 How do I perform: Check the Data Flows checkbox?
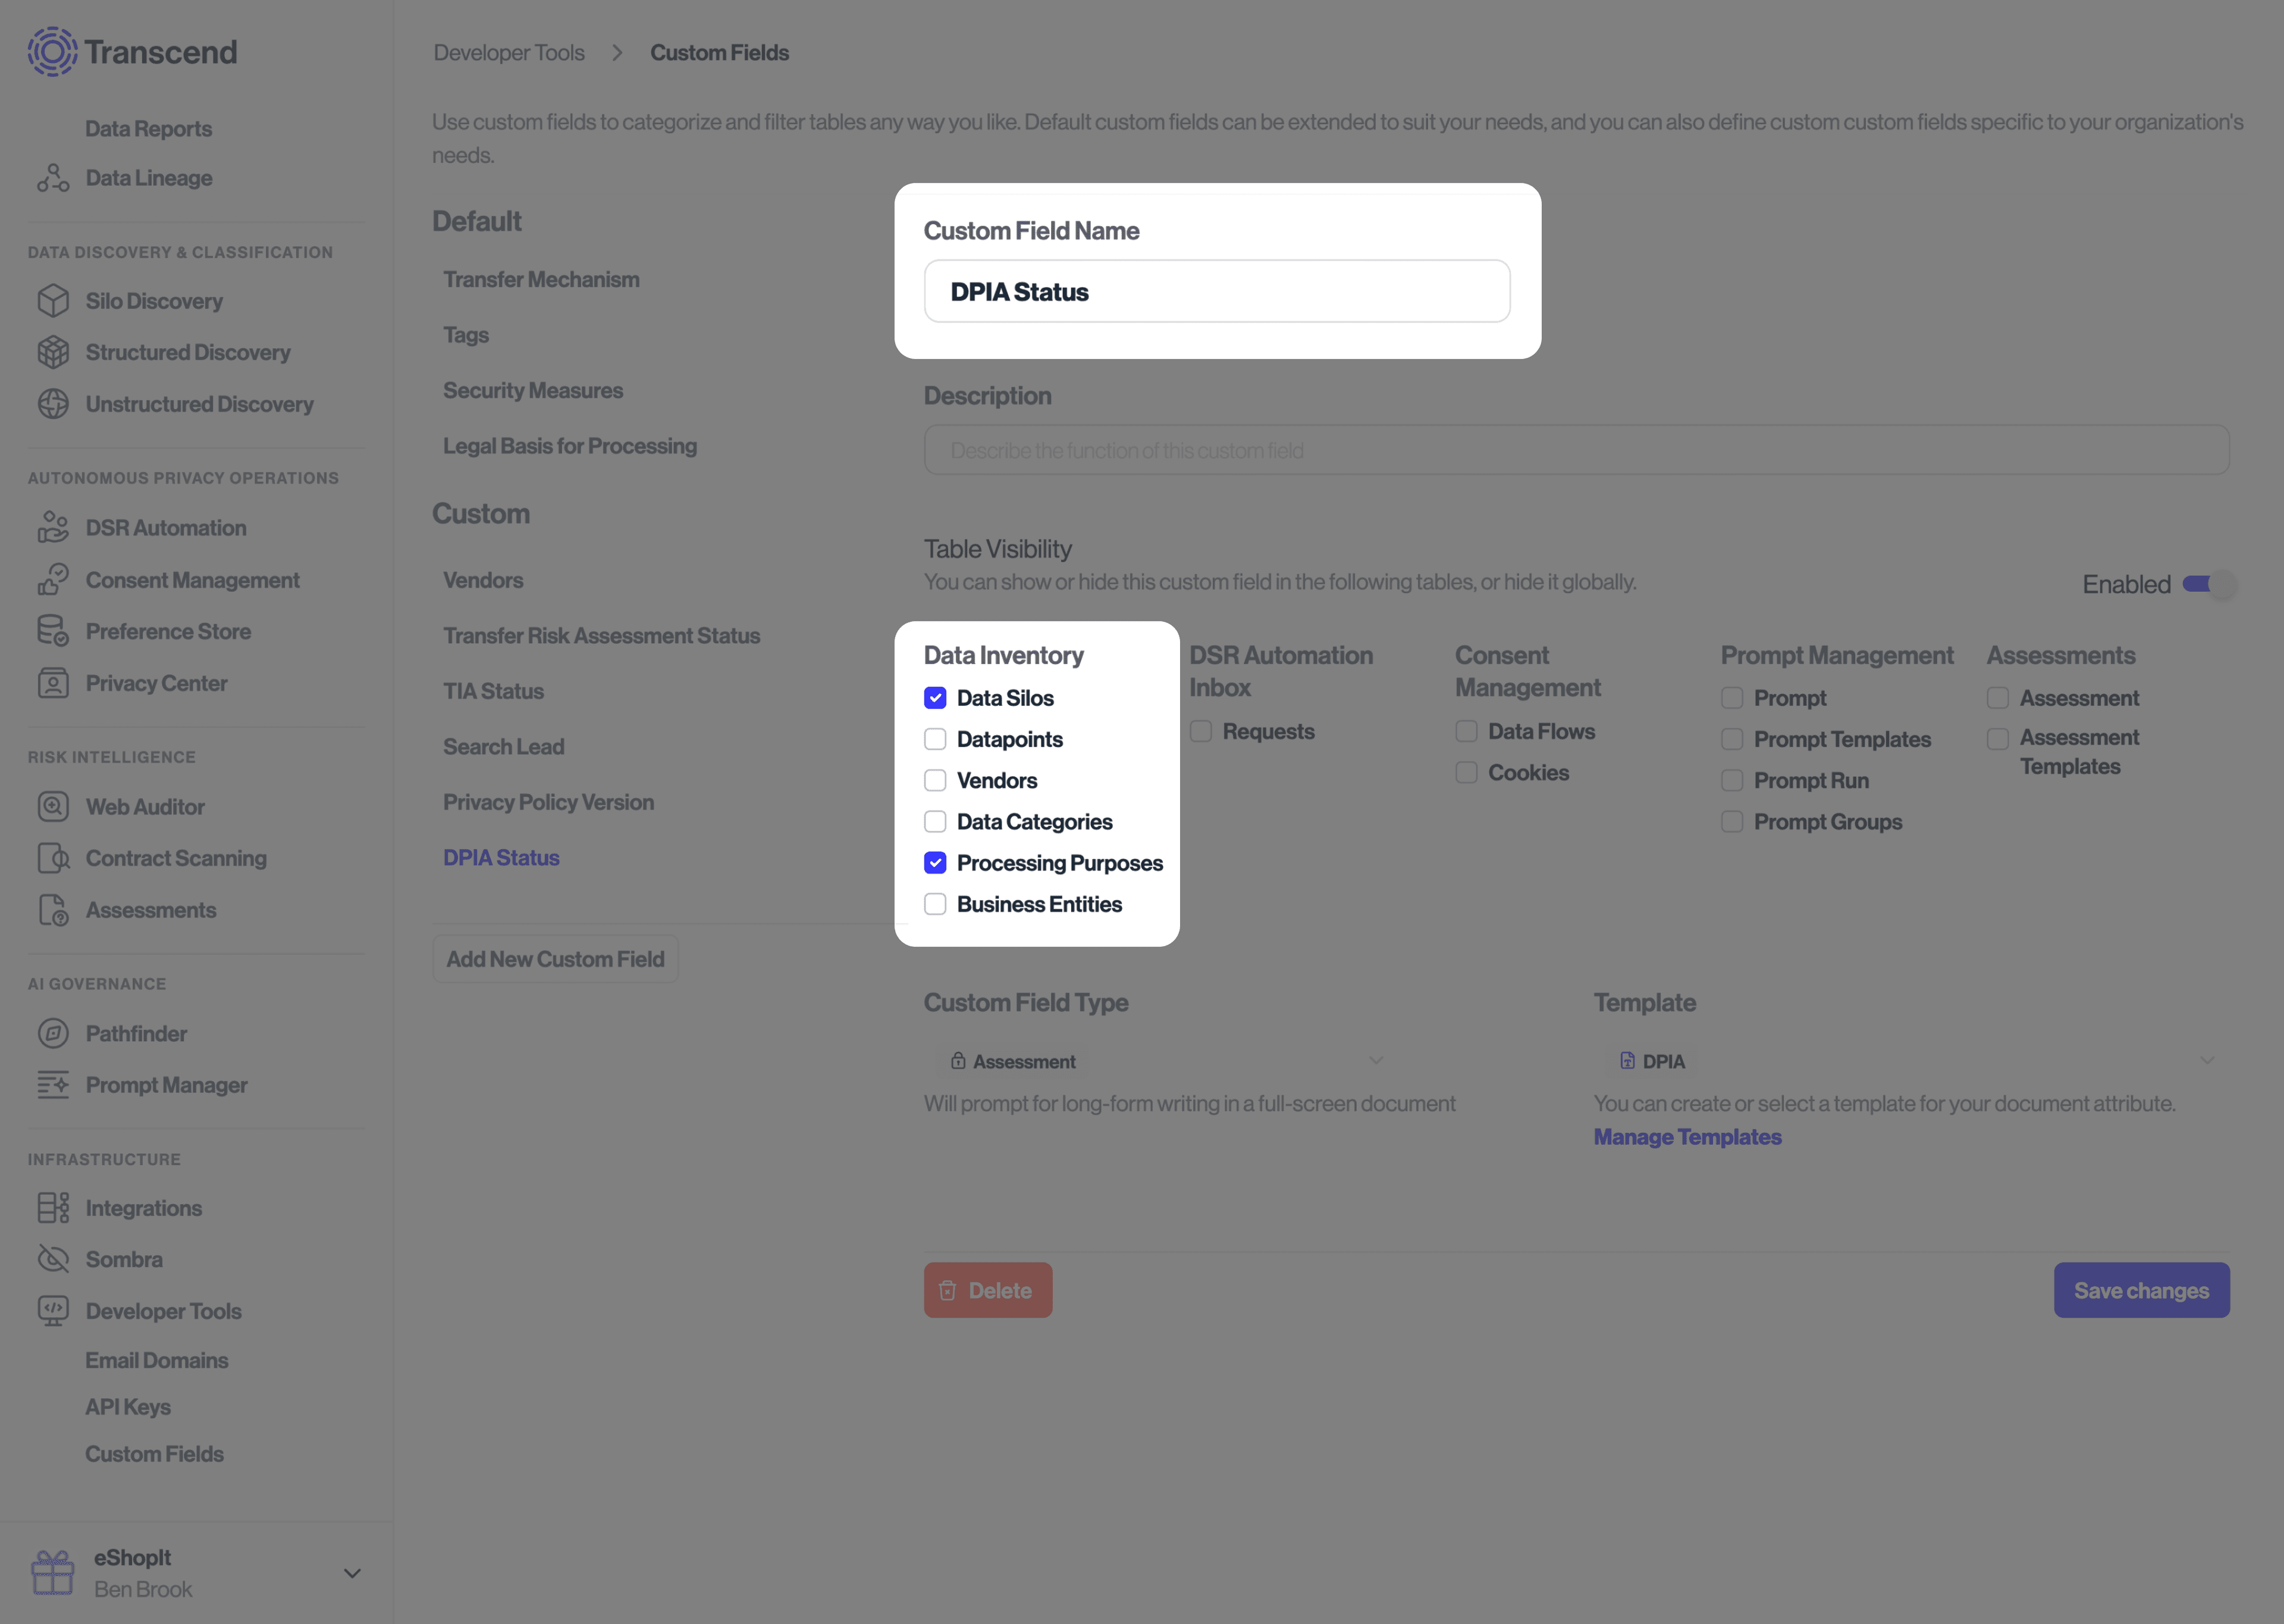(1466, 731)
